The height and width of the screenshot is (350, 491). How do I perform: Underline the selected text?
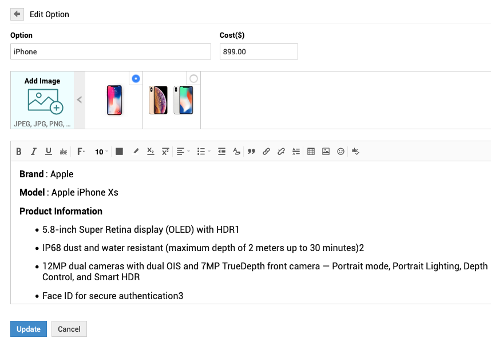49,152
